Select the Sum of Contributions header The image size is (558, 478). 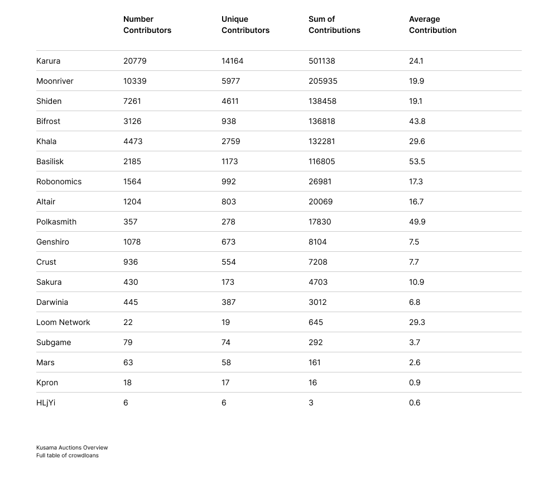click(x=334, y=25)
